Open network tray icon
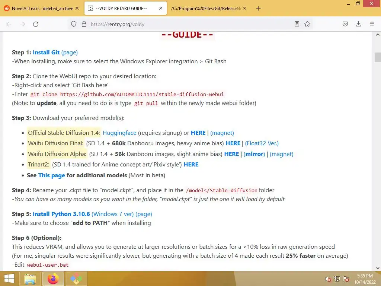The width and height of the screenshot is (381, 286). (337, 279)
